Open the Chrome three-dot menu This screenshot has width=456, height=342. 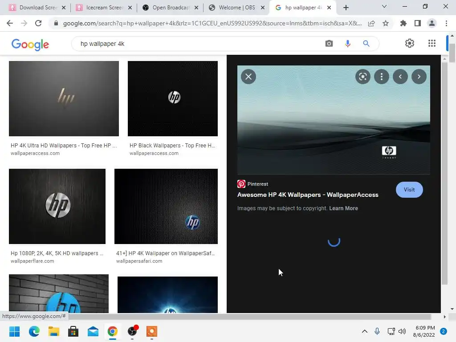pyautogui.click(x=446, y=23)
